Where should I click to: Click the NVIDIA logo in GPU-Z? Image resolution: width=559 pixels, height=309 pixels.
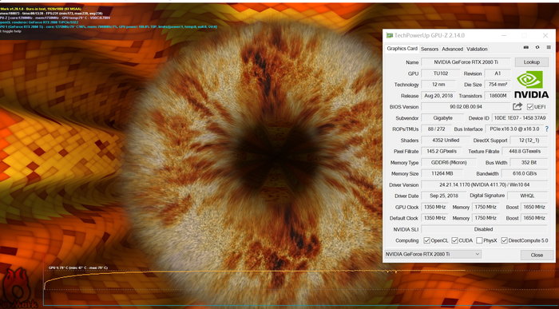531,85
